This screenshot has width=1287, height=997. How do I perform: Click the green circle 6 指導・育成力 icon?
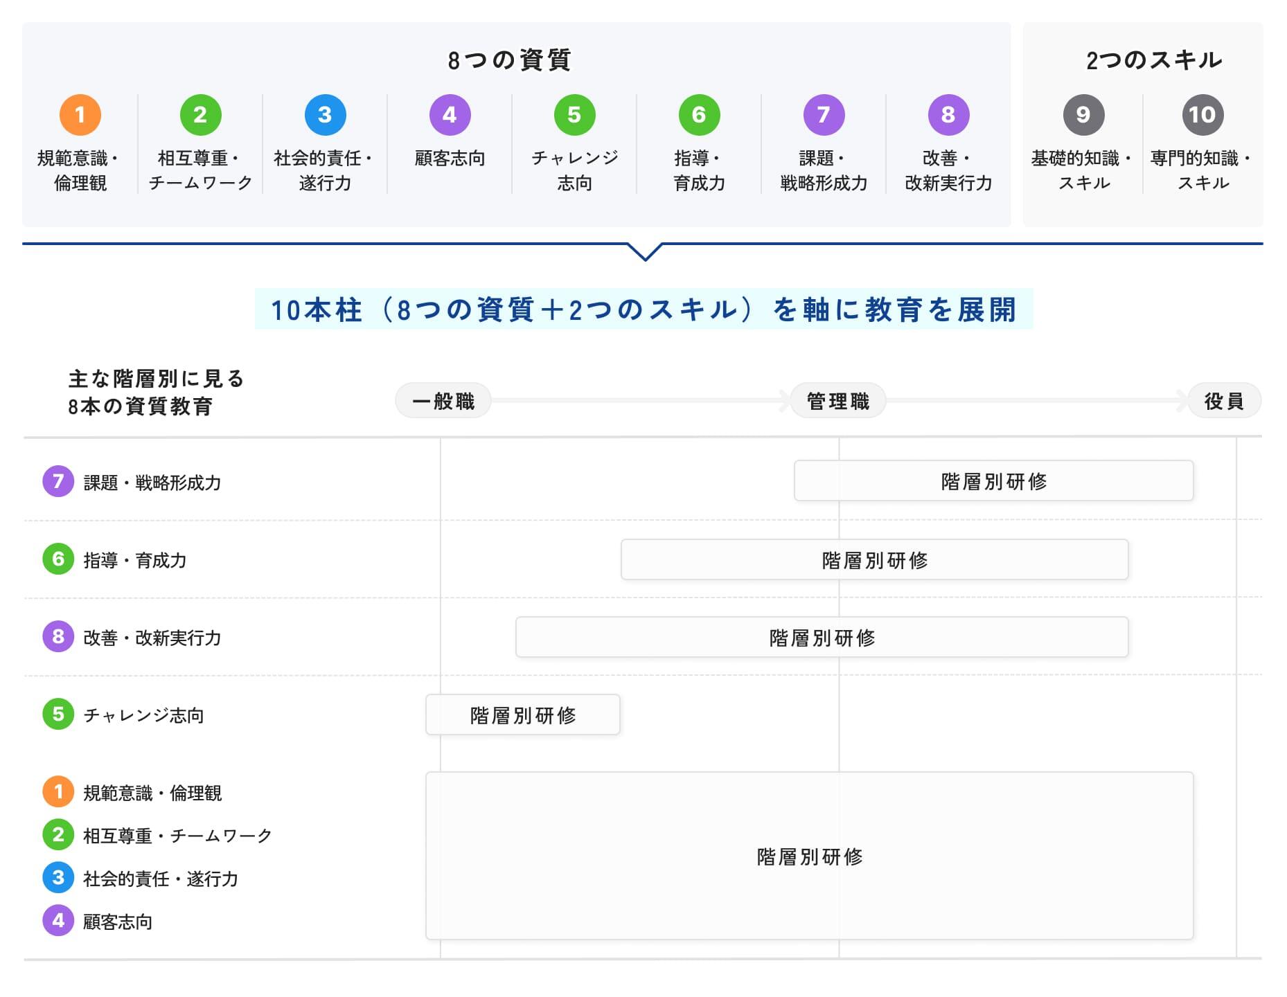point(700,115)
